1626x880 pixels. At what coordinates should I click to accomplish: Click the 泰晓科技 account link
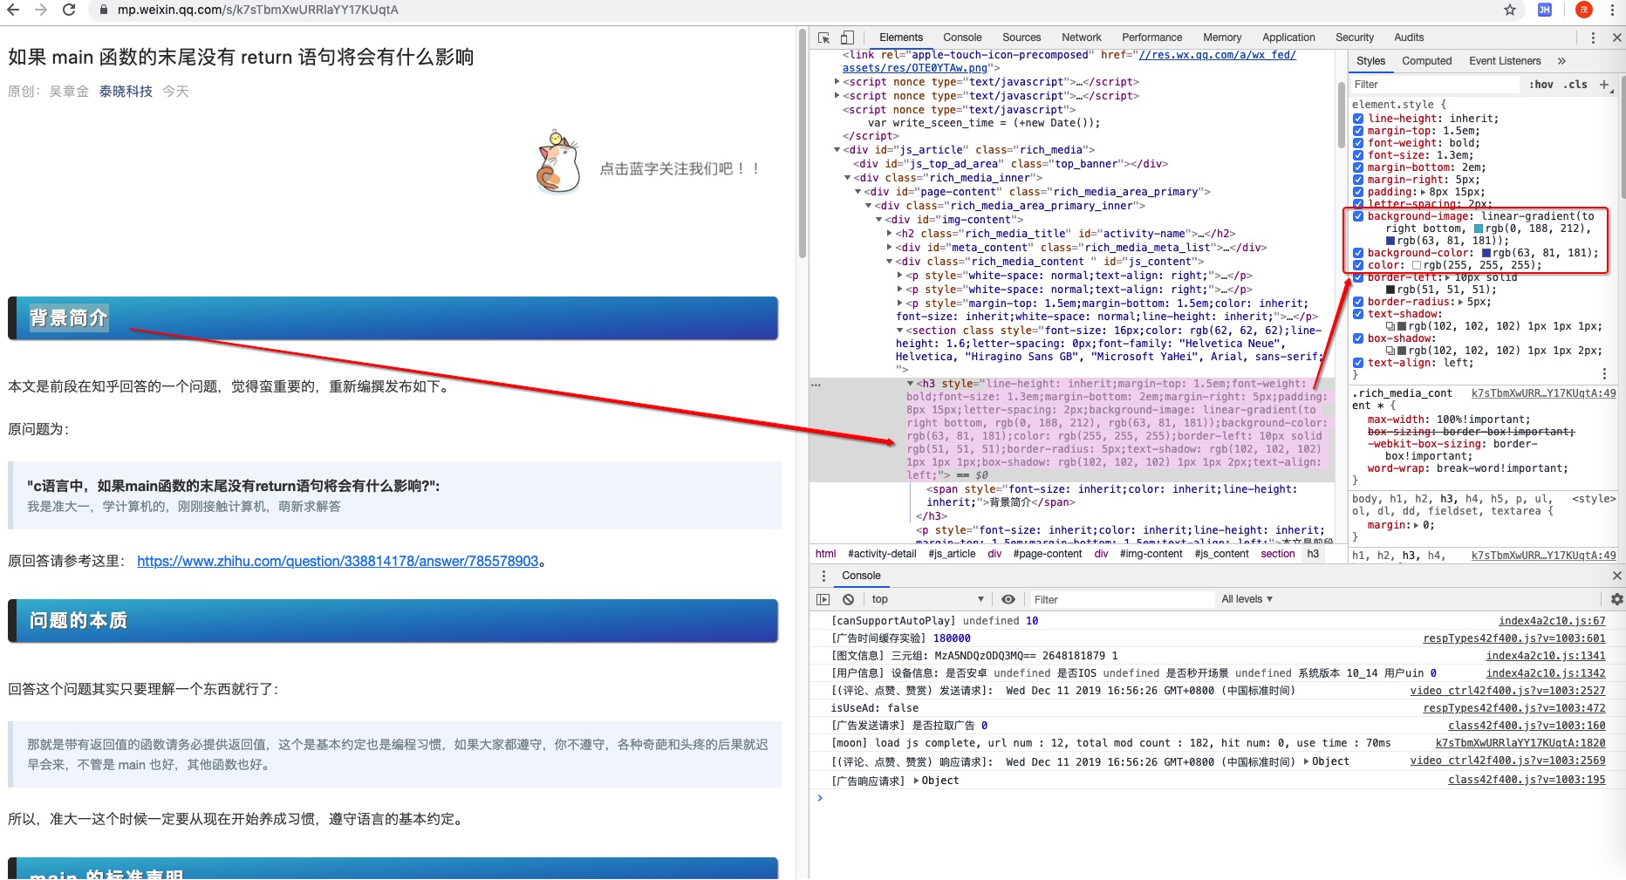[126, 92]
